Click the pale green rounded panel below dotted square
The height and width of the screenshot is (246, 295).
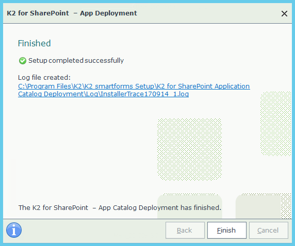190,206
